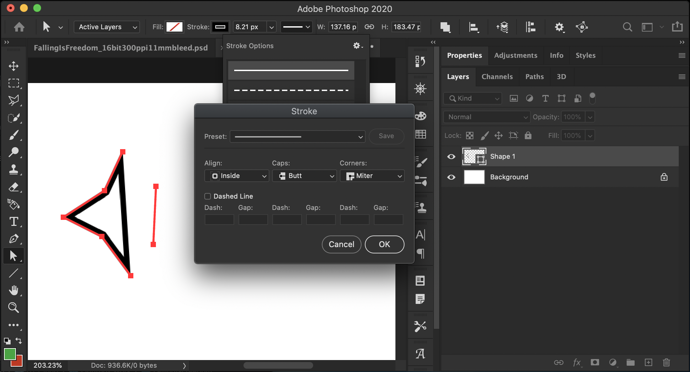Hide the Shape 1 layer
This screenshot has width=690, height=372.
coord(451,156)
